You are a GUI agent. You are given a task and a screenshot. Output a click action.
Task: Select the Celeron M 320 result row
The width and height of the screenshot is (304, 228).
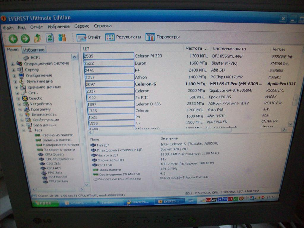click(x=189, y=56)
